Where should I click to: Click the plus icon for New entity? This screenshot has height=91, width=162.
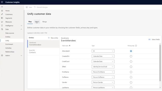(49, 38)
